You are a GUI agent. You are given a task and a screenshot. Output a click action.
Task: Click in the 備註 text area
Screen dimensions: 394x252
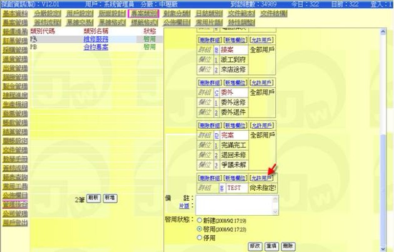click(238, 204)
